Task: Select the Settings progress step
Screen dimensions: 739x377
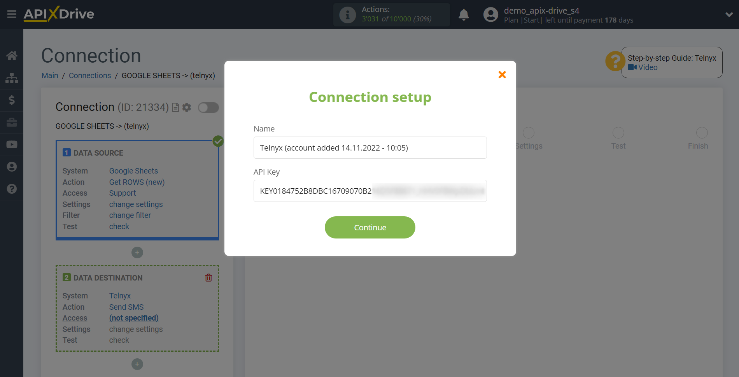Action: tap(529, 133)
